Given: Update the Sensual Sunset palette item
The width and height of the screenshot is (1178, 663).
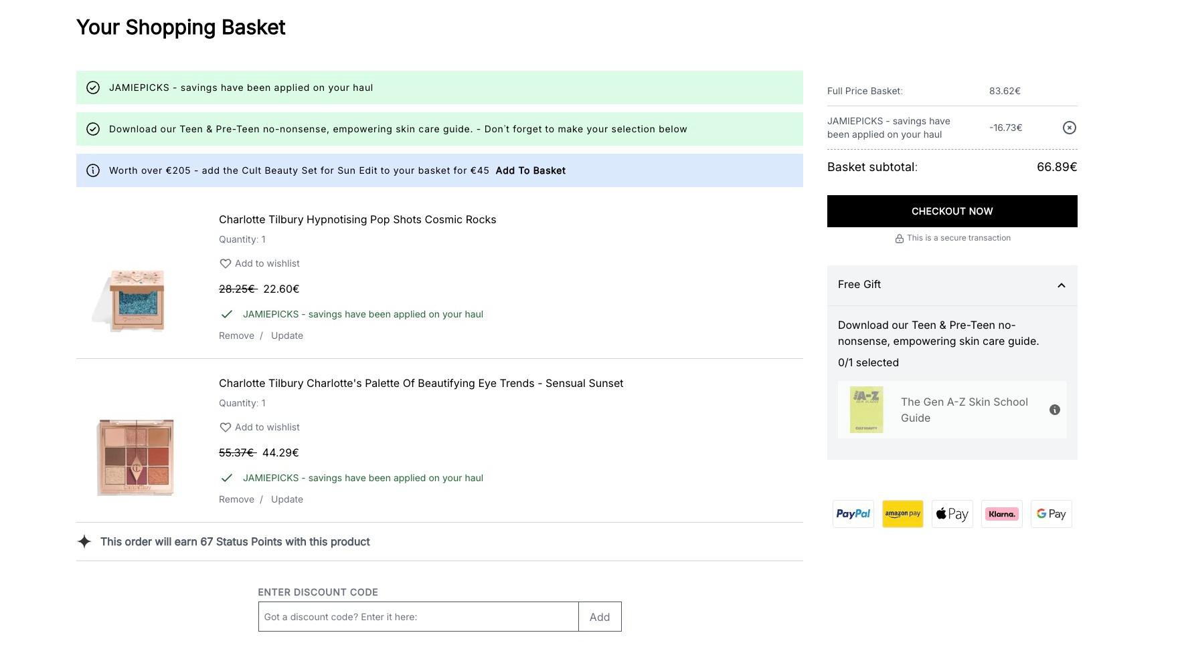Looking at the screenshot, I should [286, 499].
